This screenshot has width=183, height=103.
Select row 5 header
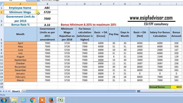[x=2, y=34]
